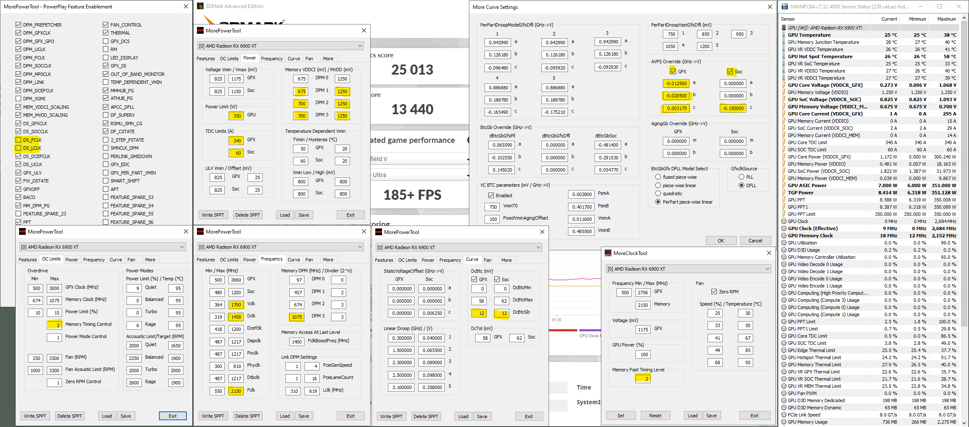The width and height of the screenshot is (969, 427).
Task: Open Curve tab in MorePowerTool Frequency window
Action: click(x=294, y=260)
